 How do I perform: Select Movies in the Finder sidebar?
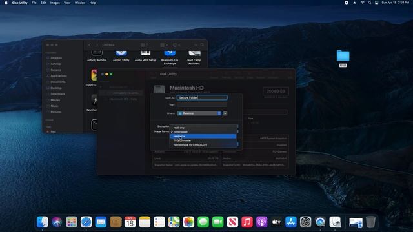[x=55, y=101]
